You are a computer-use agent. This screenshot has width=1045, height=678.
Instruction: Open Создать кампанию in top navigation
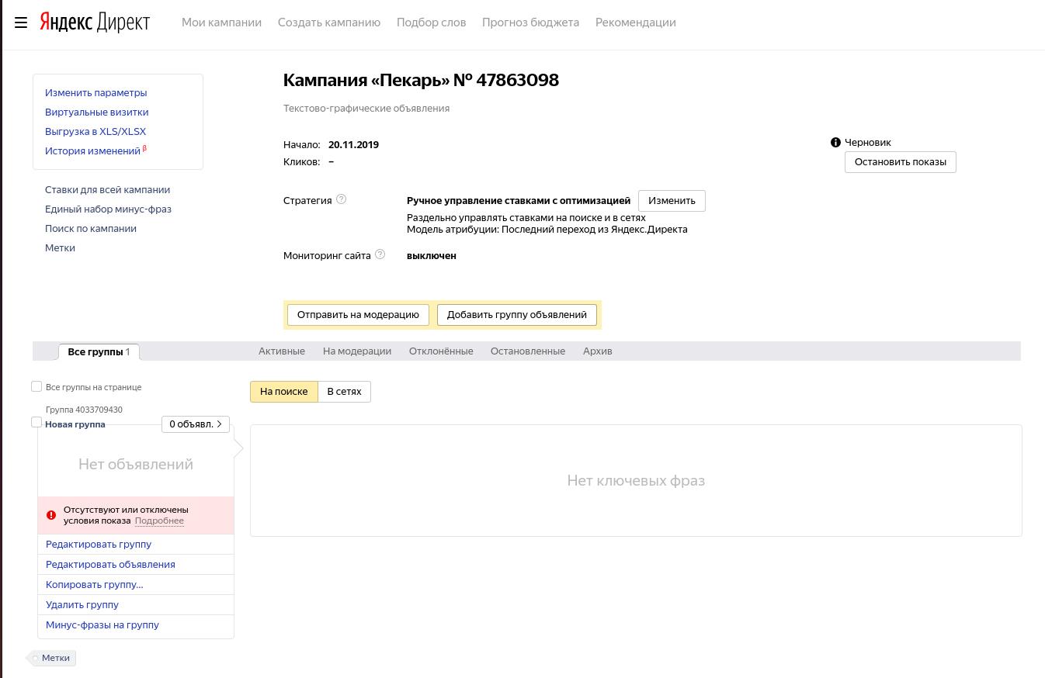[x=329, y=22]
